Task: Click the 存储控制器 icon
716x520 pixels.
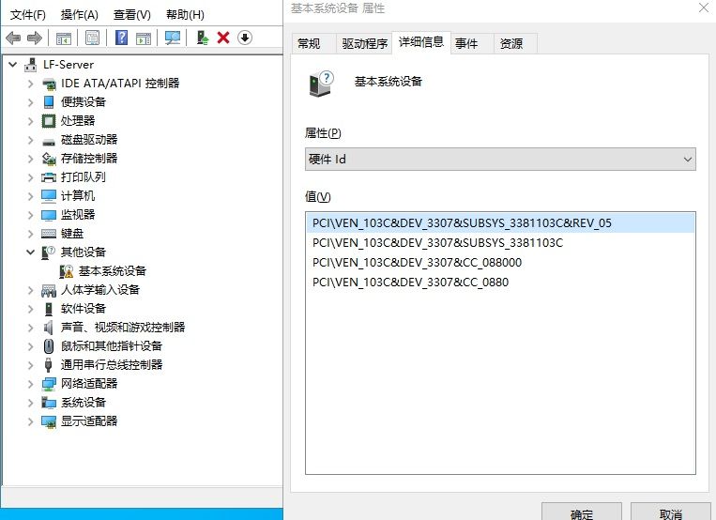Action: point(49,159)
